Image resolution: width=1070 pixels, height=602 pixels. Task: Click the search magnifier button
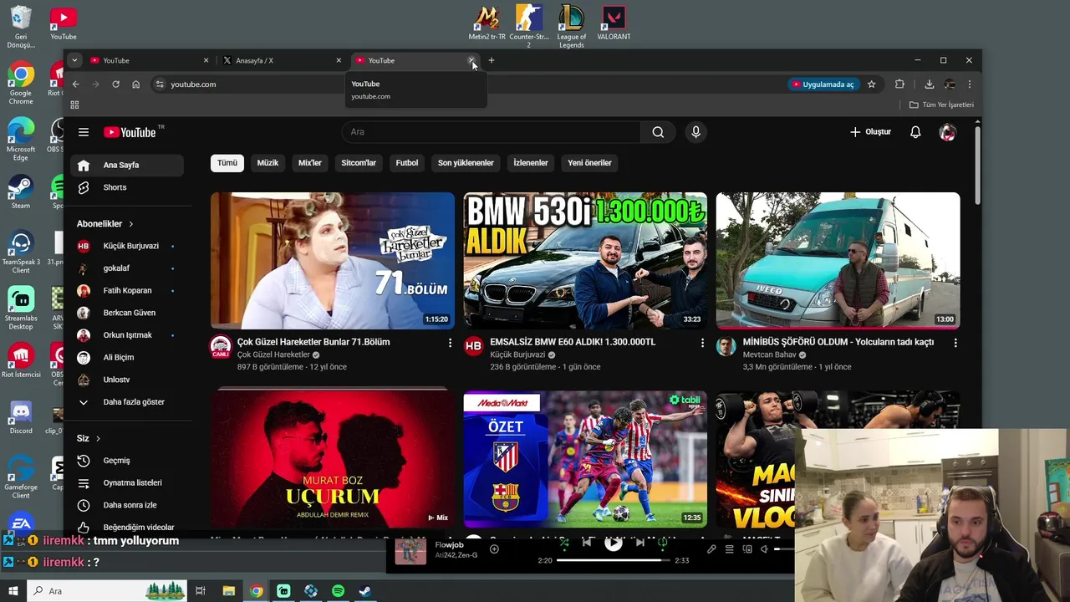point(658,132)
